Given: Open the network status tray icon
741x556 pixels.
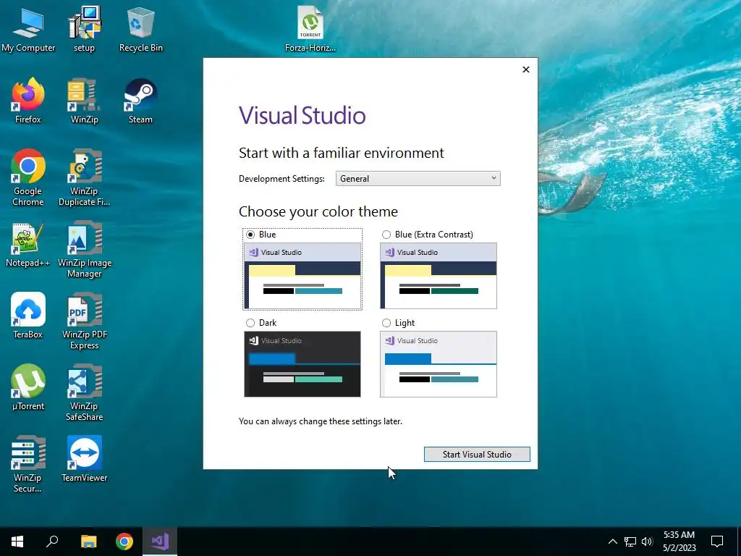Looking at the screenshot, I should coord(630,542).
